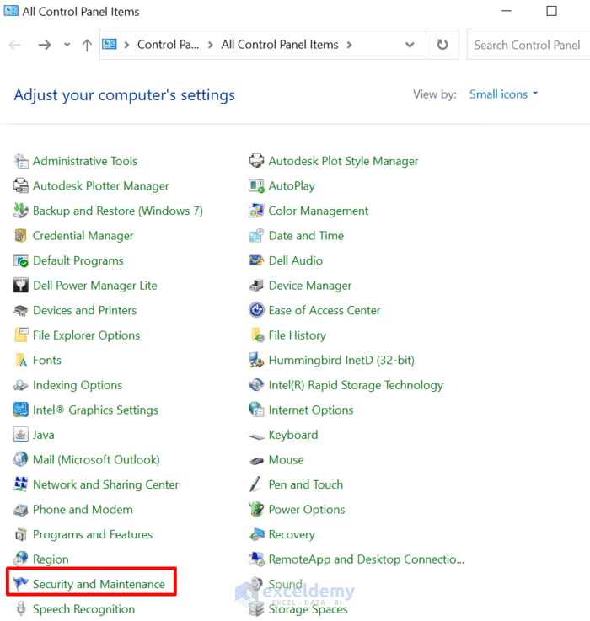Image resolution: width=590 pixels, height=621 pixels.
Task: Open the Security and Maintenance link
Action: tap(99, 584)
